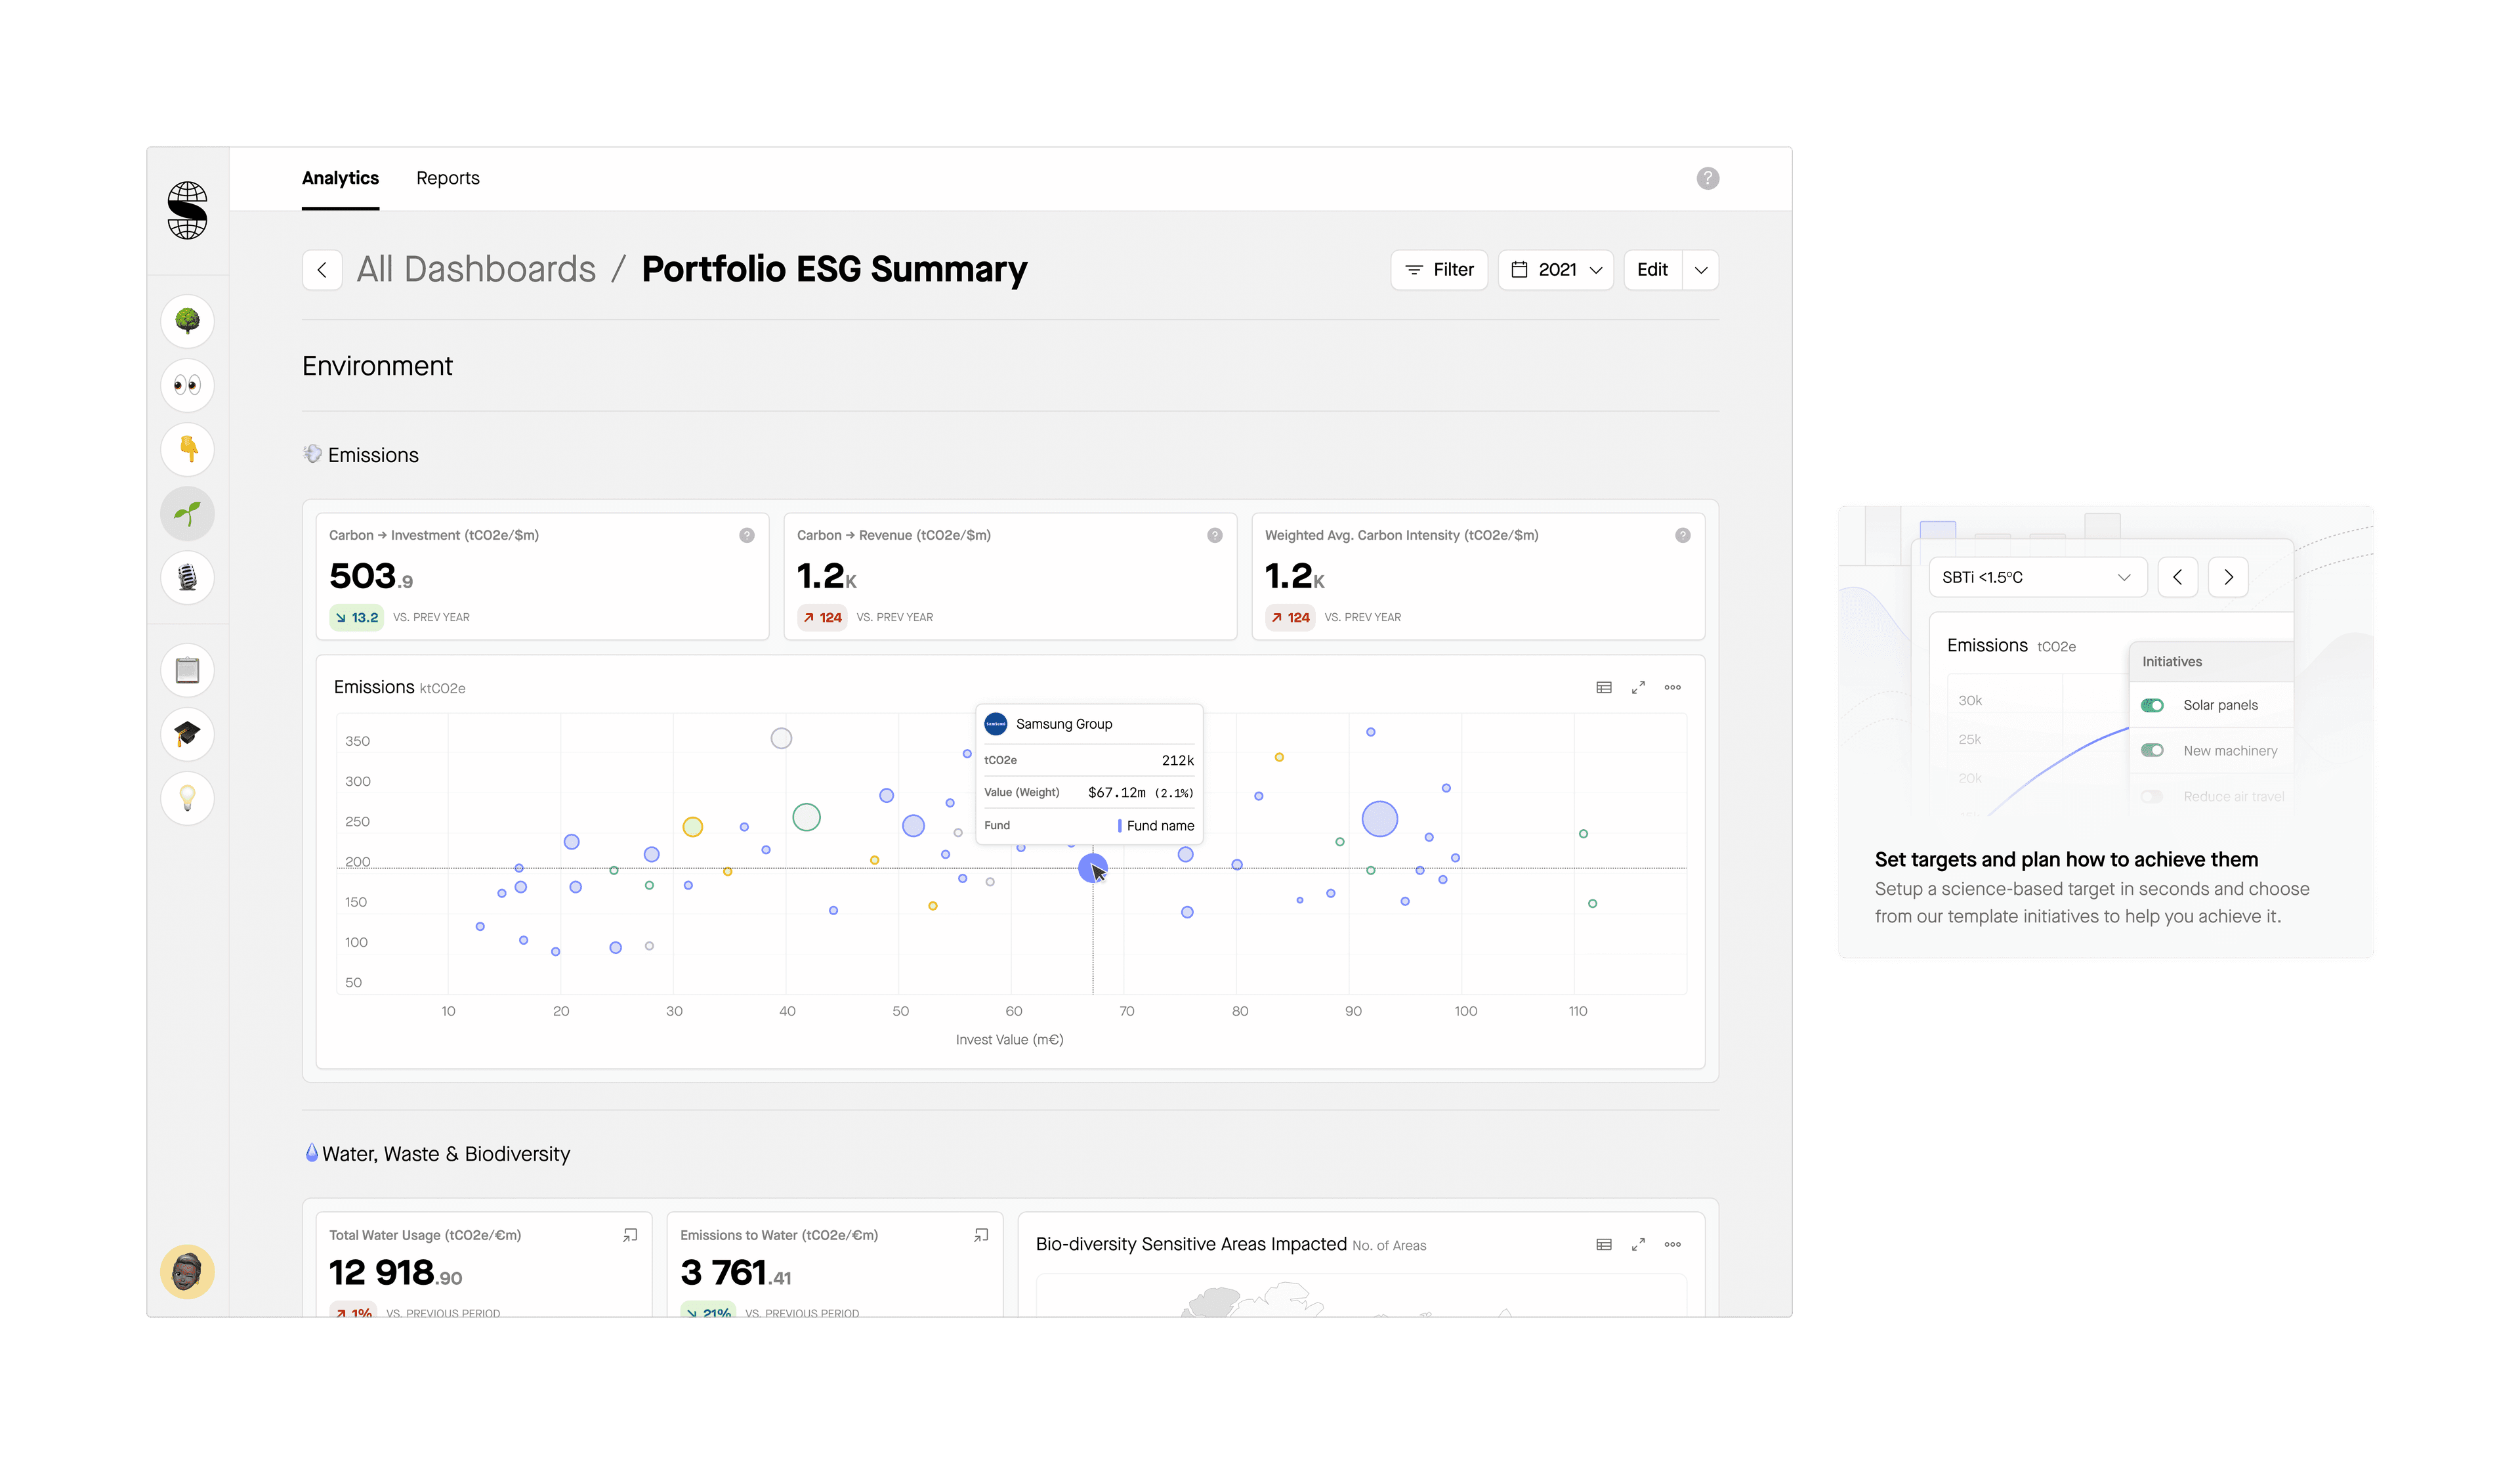
Task: Open the light bulb sidebar icon
Action: click(187, 798)
